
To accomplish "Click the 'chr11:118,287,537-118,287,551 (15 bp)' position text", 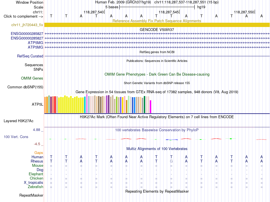I will [186, 2].
